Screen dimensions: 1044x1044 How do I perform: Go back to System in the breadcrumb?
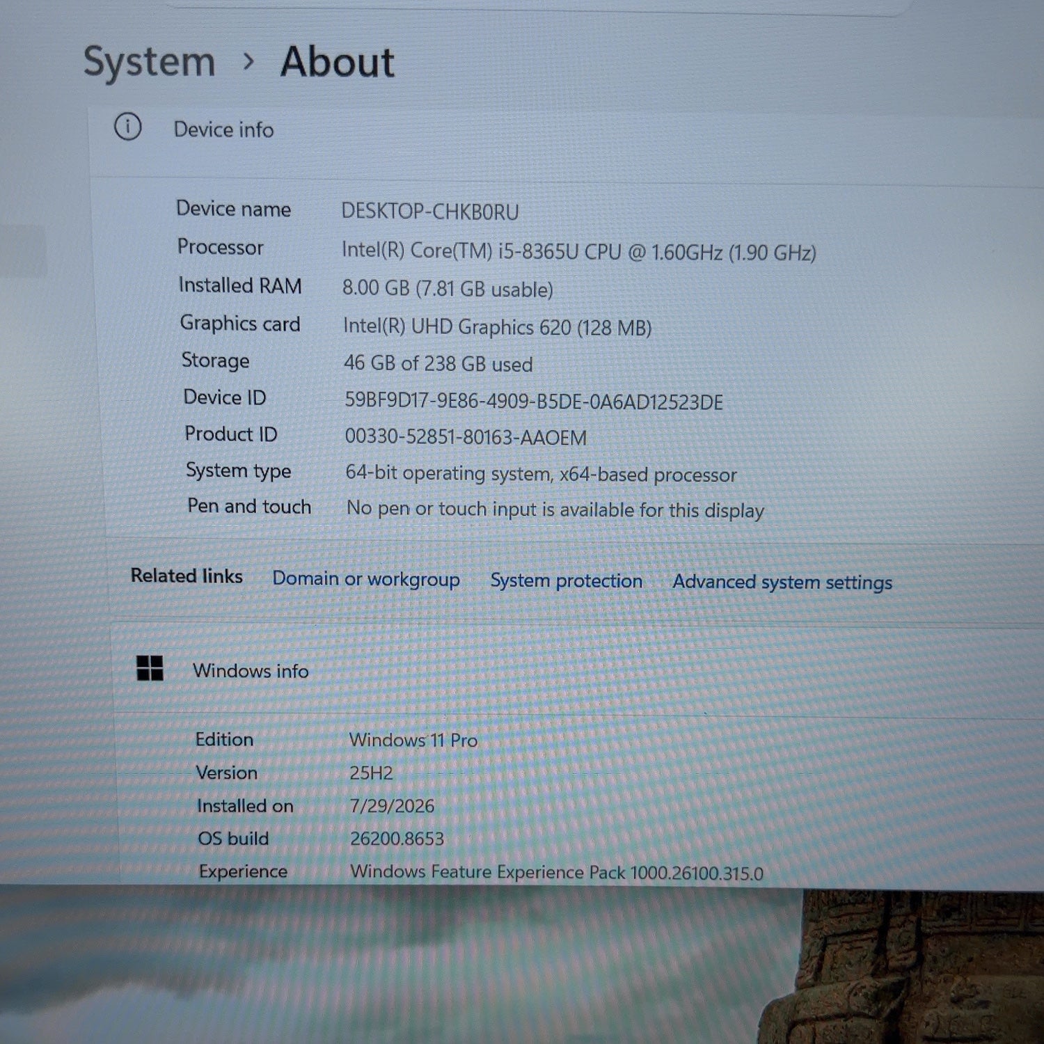tap(150, 61)
